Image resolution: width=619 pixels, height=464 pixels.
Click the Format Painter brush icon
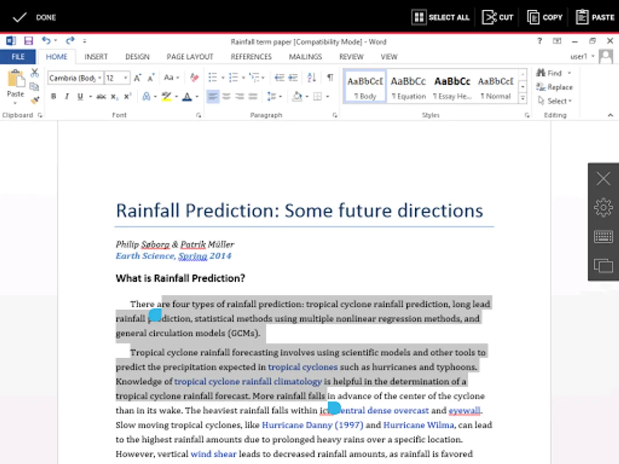tap(35, 100)
